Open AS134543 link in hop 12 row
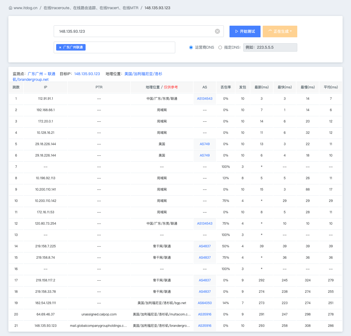Image resolution: width=351 pixels, height=336 pixels. click(x=205, y=224)
